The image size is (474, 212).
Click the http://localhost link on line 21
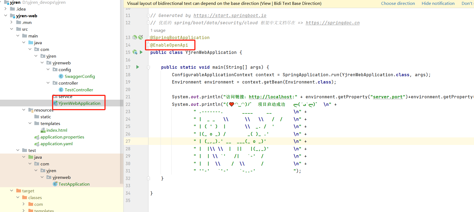[270, 97]
